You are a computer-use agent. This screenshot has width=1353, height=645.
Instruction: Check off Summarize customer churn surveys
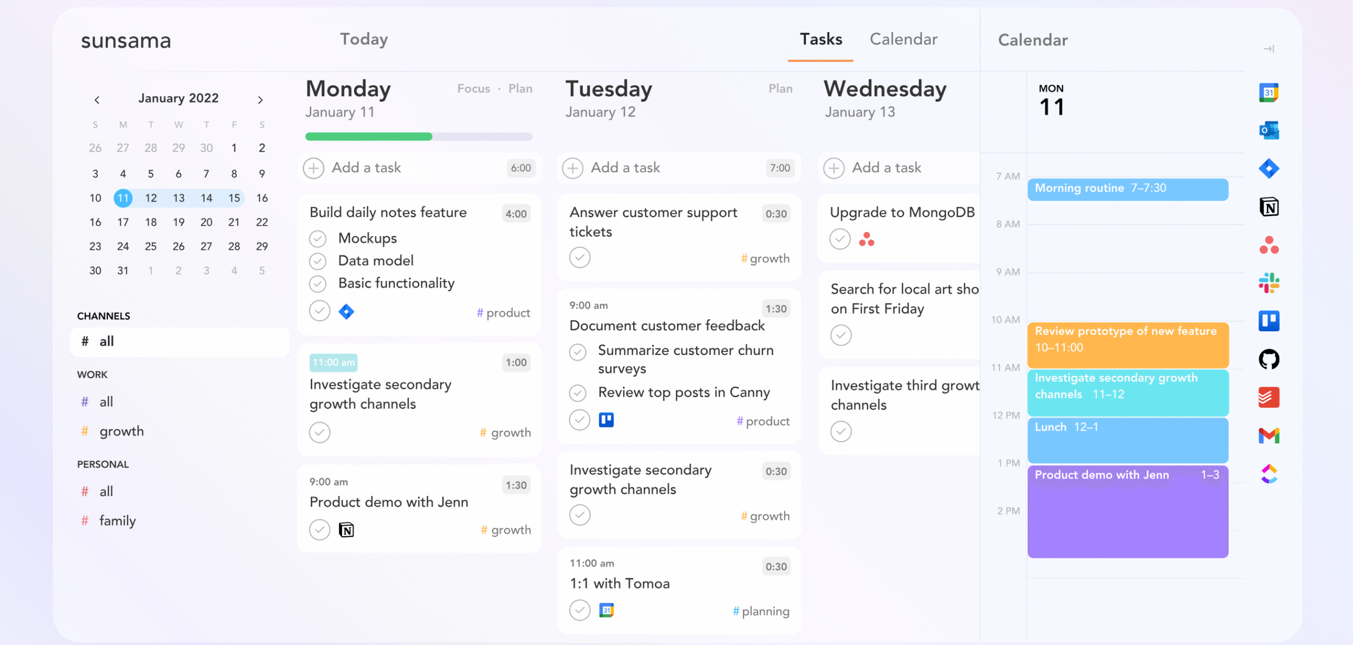pyautogui.click(x=578, y=352)
